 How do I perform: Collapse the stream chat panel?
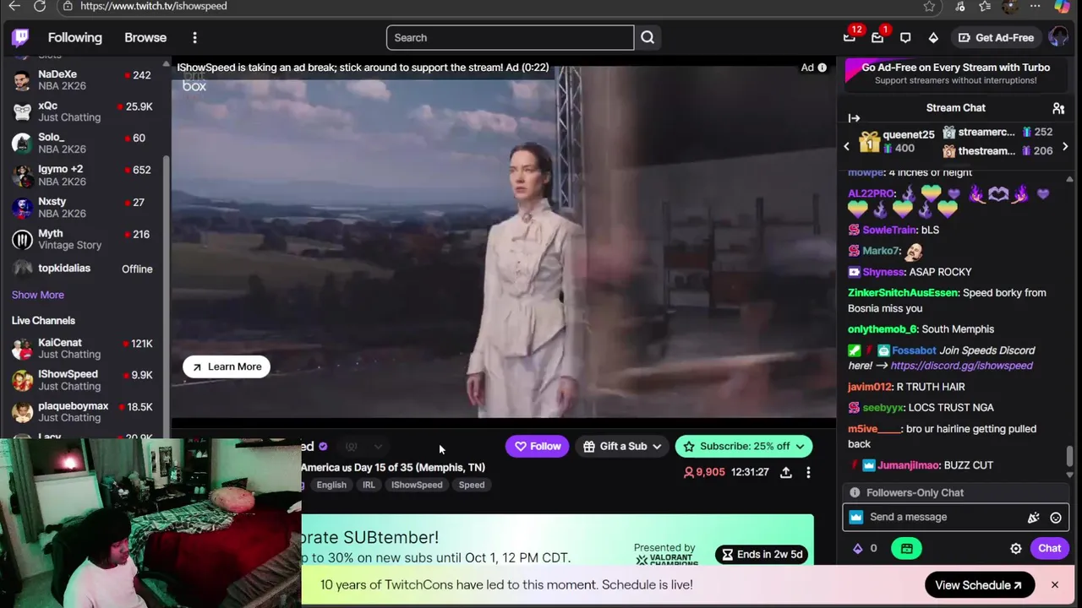(x=854, y=118)
